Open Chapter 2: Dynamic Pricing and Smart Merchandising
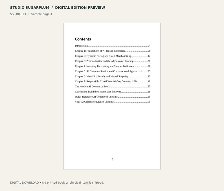Viewport: 224px width, 191px height. click(x=113, y=56)
